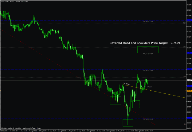Select the orange horizontal line

93,91
